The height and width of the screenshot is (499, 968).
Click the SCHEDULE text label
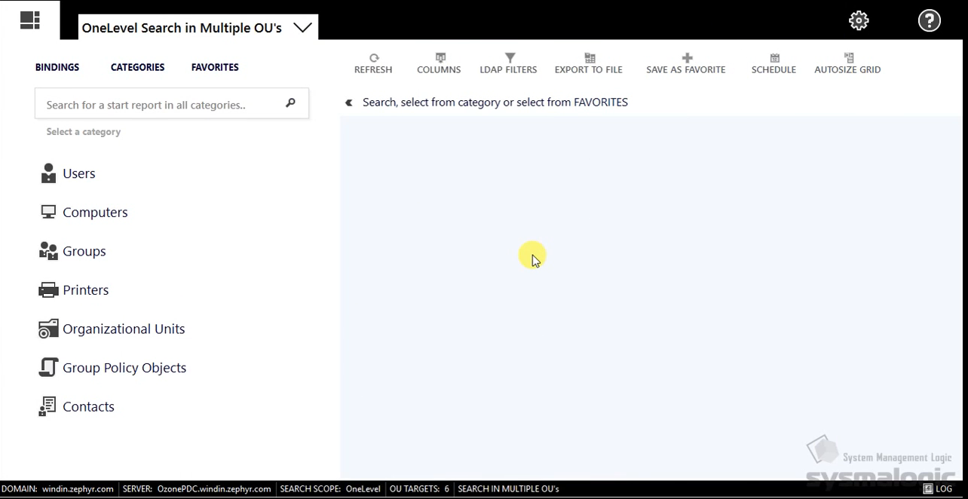point(773,70)
